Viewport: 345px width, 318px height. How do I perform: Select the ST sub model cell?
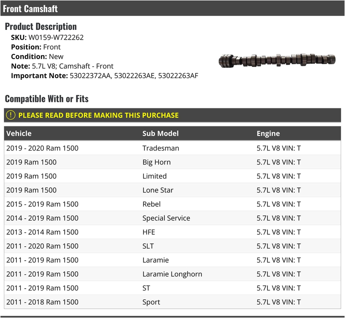(x=146, y=288)
